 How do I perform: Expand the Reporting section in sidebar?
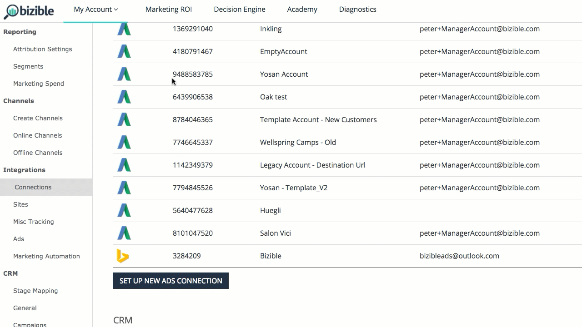point(20,32)
